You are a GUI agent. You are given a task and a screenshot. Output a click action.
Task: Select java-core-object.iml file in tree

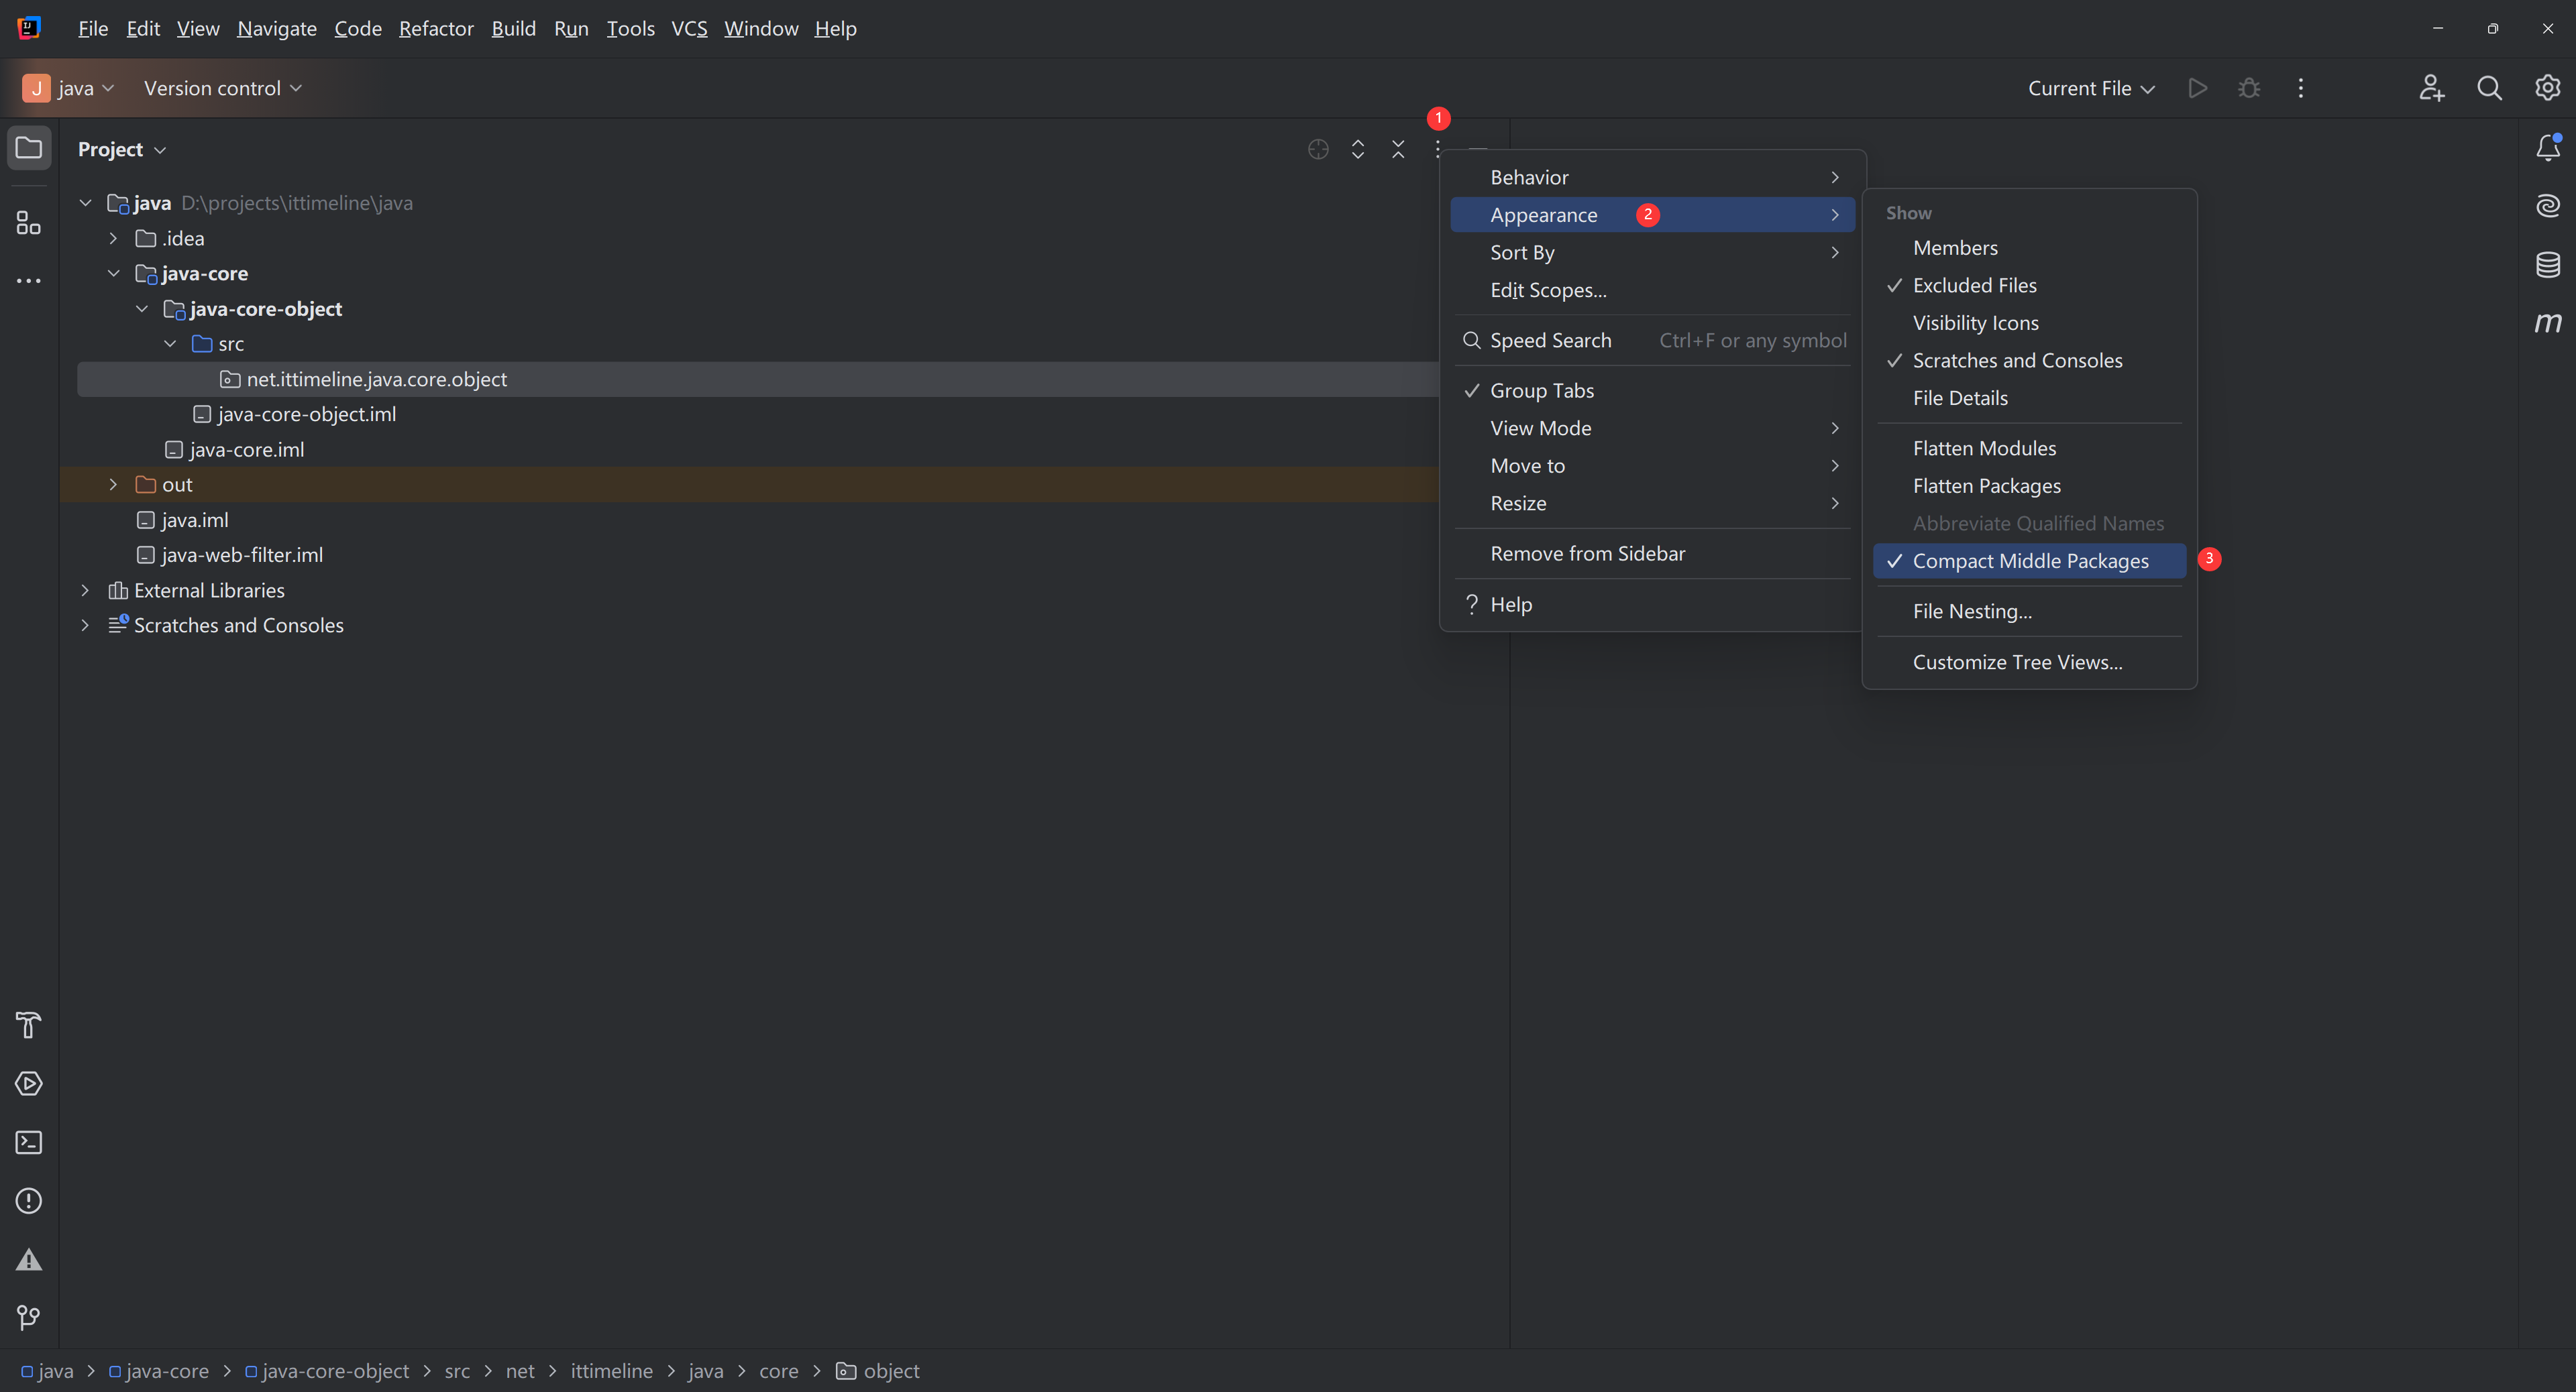(306, 414)
